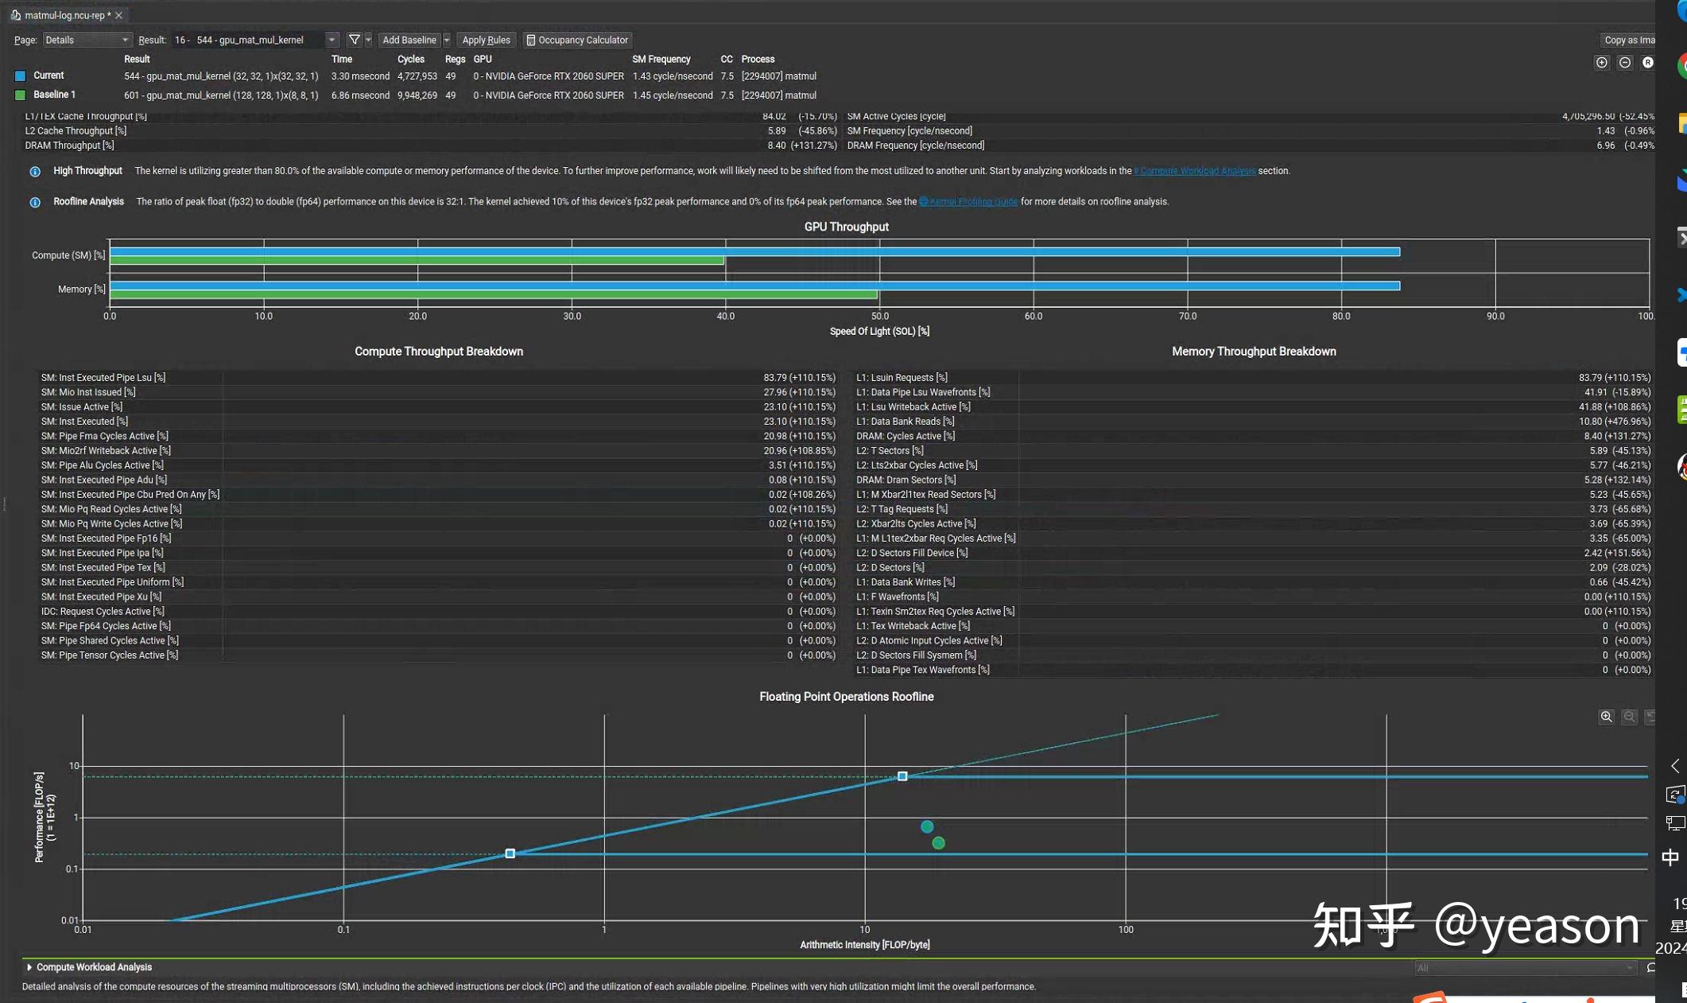Click the collapse sections minus icon
The height and width of the screenshot is (1003, 1687).
tap(1625, 62)
